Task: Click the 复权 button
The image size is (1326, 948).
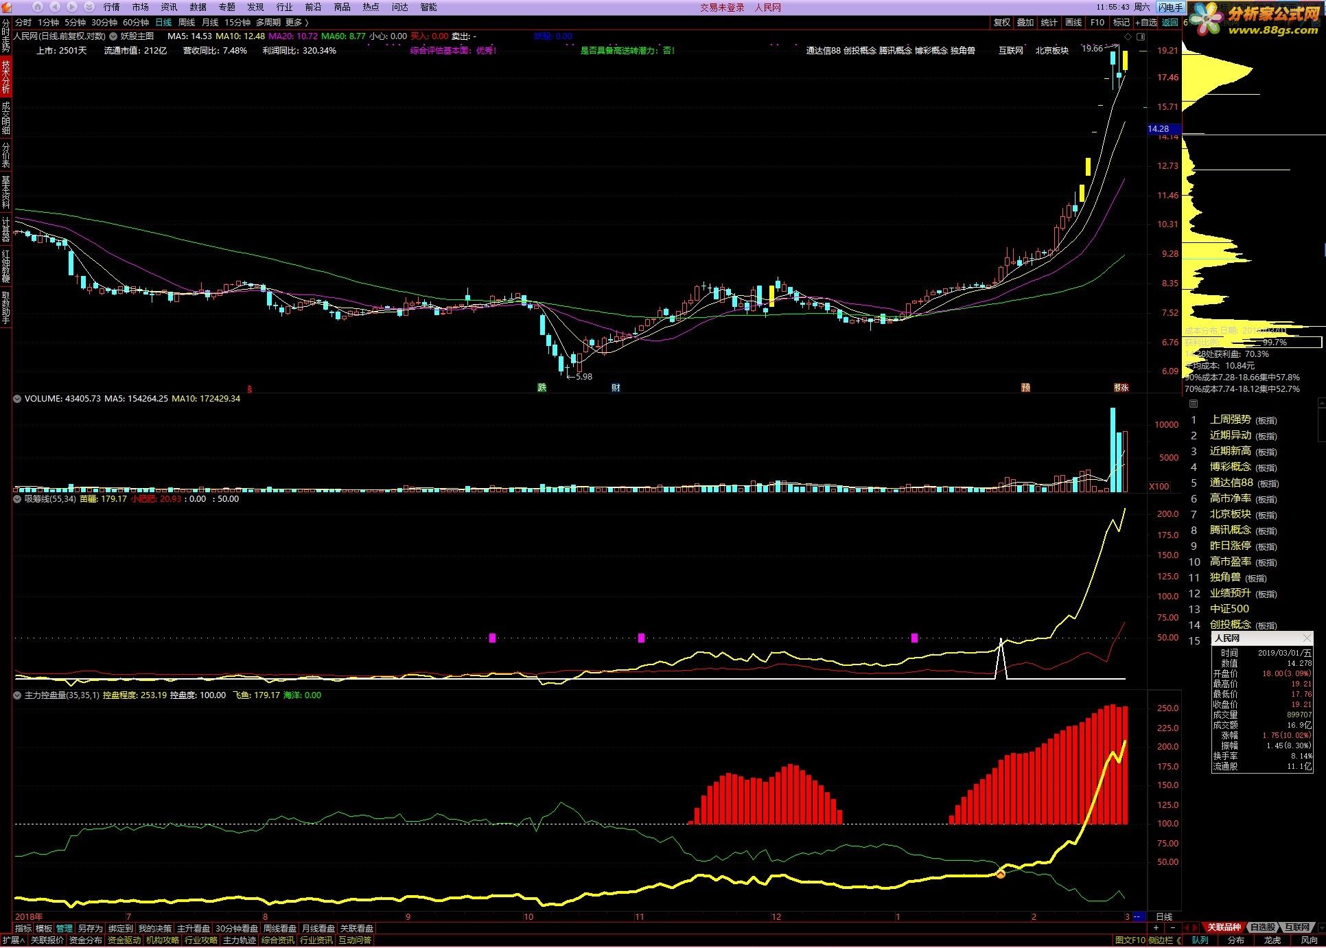Action: tap(1001, 23)
